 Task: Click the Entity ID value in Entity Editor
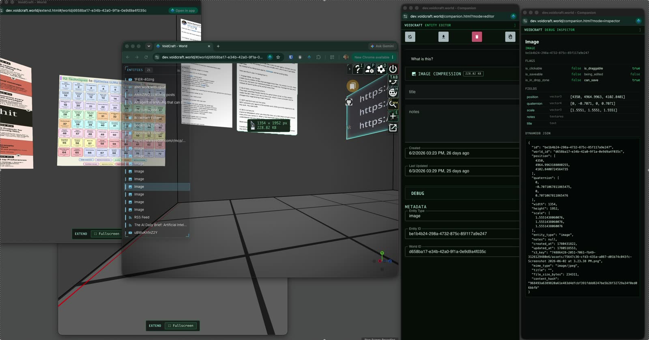448,234
